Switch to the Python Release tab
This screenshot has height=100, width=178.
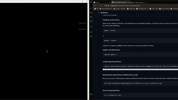[x=139, y=2]
